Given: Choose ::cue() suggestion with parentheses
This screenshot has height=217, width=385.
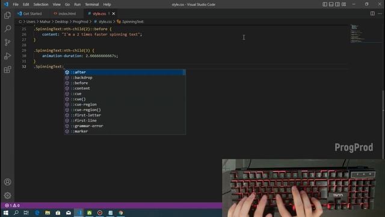Looking at the screenshot, I should 125,99.
